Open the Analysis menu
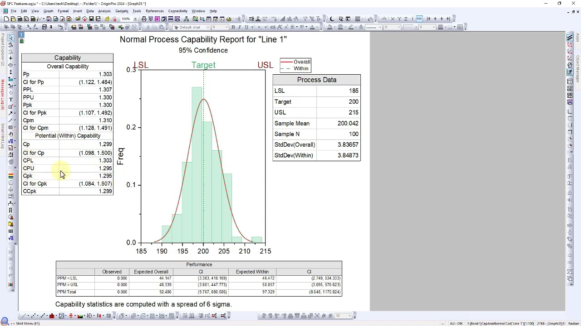 tap(104, 11)
